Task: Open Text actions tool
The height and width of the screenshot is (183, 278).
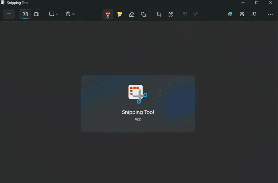Action: click(171, 14)
